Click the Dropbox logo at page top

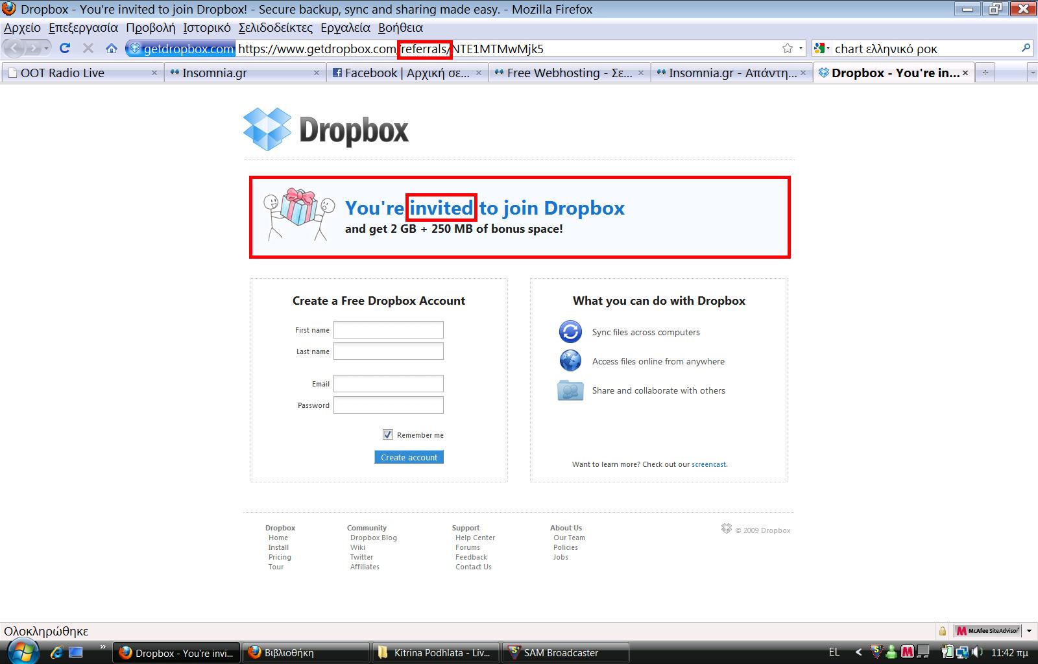(x=326, y=130)
